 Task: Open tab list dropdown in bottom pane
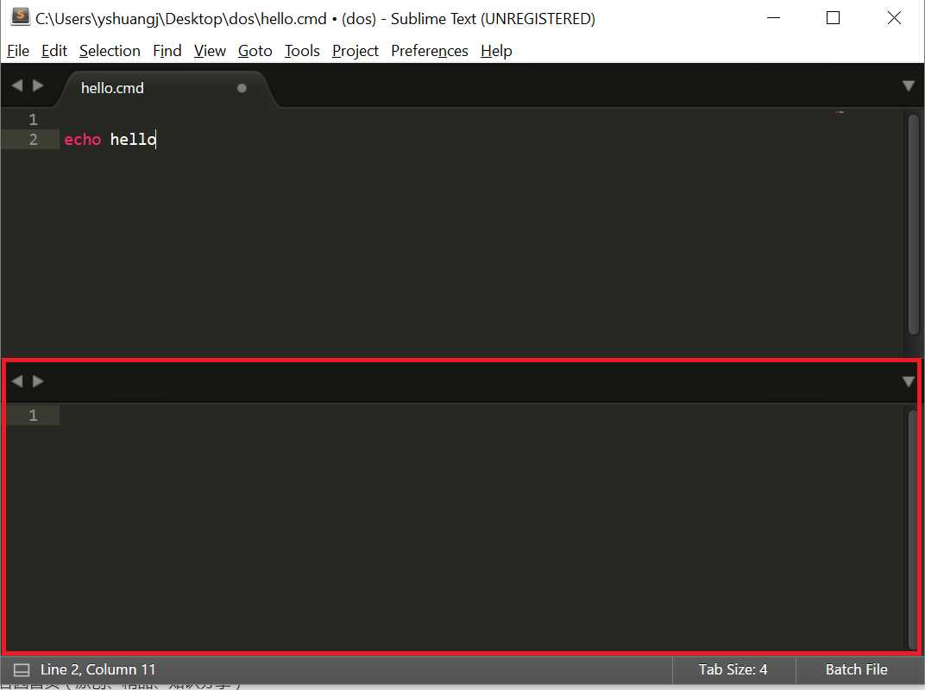(x=909, y=381)
